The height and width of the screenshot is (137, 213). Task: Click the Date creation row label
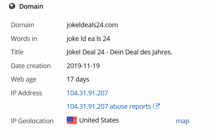coord(31,66)
